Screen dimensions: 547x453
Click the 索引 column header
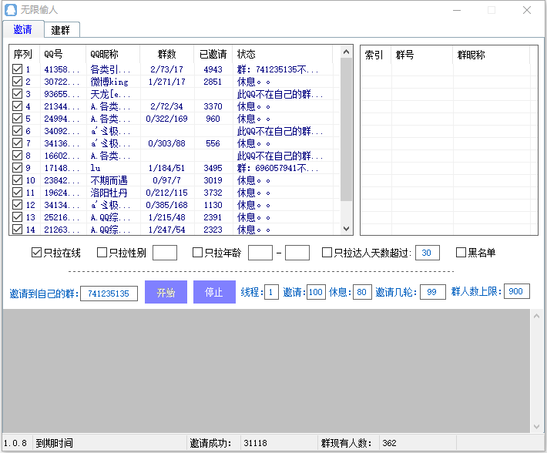(x=376, y=55)
